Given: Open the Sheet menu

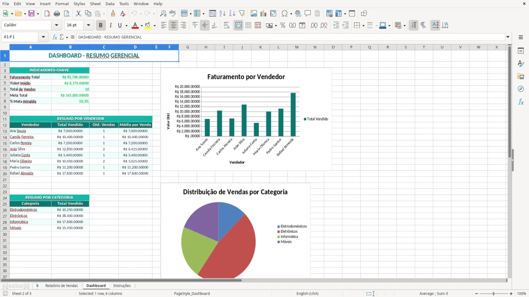Looking at the screenshot, I should click(95, 4).
